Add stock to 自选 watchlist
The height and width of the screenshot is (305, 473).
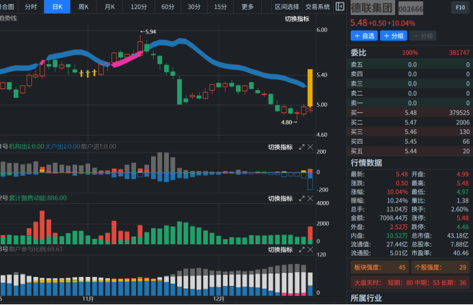point(364,36)
